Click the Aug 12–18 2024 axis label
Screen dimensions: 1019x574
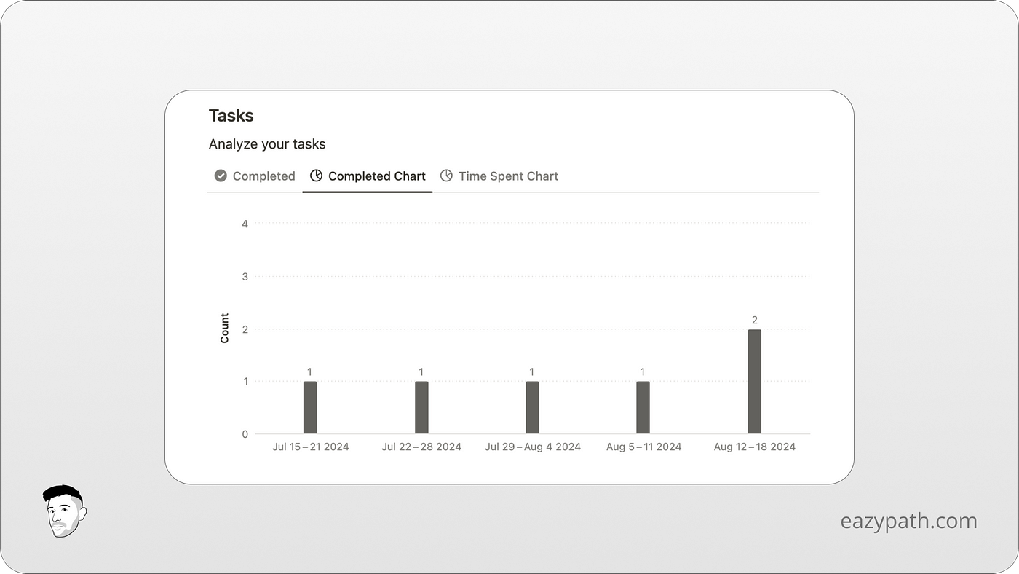[755, 447]
